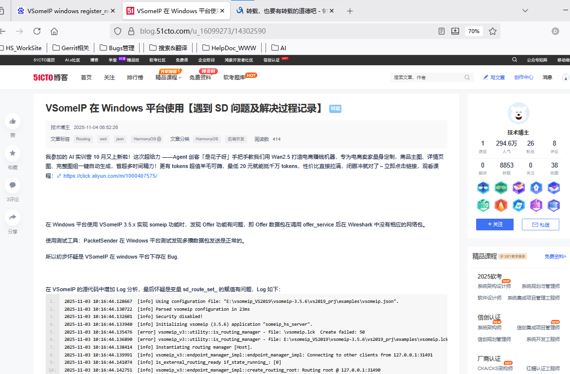Expand the HarmonyOS tag disclosure arrow
The image size is (570, 374).
pos(159,139)
